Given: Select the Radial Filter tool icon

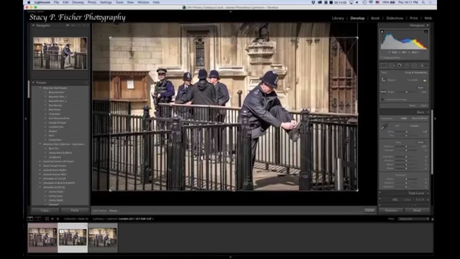Looking at the screenshot, I should coord(414,65).
